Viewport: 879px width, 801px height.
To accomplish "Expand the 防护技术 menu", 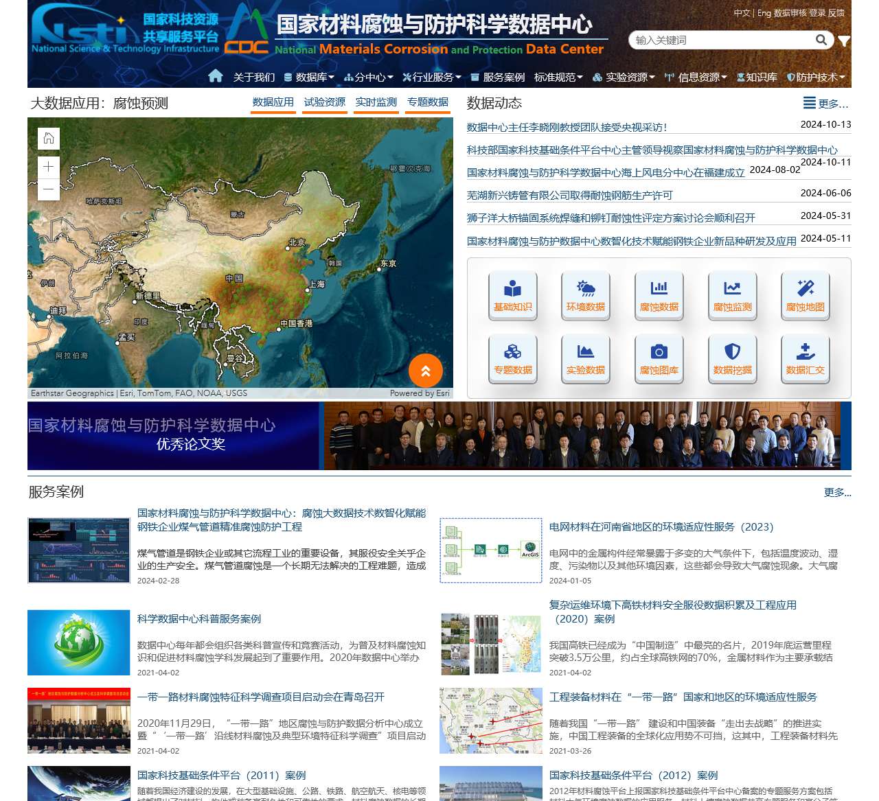I will (817, 77).
